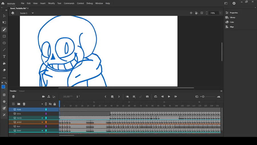The width and height of the screenshot is (257, 145).
Task: Click the edit symbols club icon
Action: (x=13, y=13)
